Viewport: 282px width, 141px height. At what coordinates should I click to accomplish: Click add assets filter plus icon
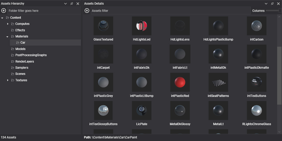coord(87,11)
